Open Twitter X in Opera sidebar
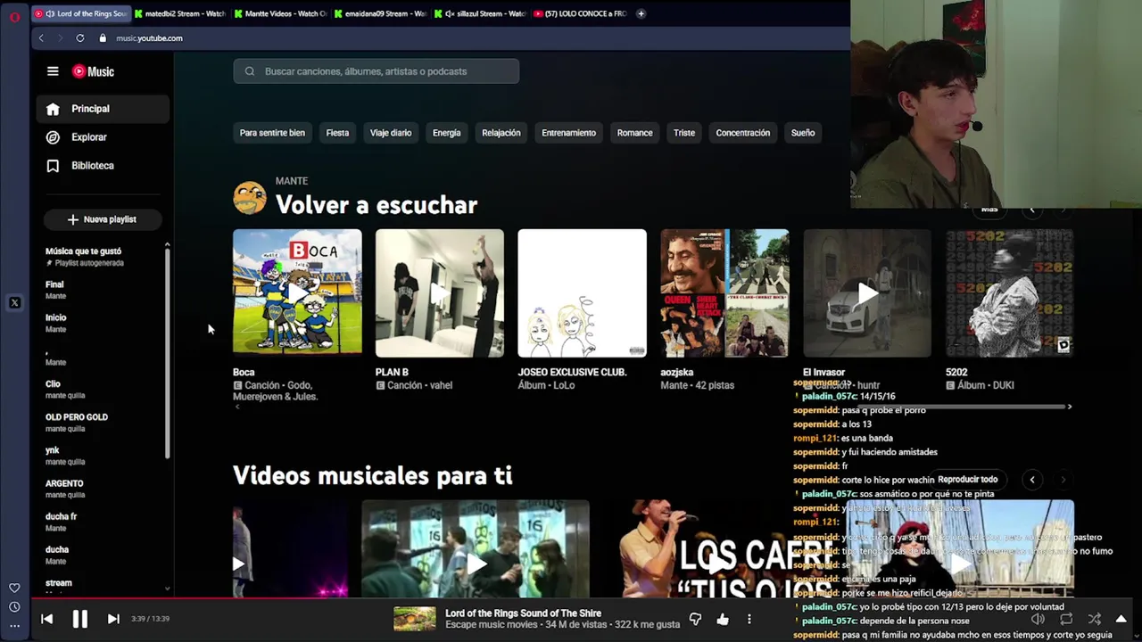 (14, 303)
